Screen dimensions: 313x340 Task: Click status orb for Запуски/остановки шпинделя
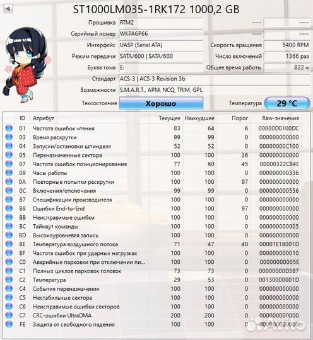point(9,146)
